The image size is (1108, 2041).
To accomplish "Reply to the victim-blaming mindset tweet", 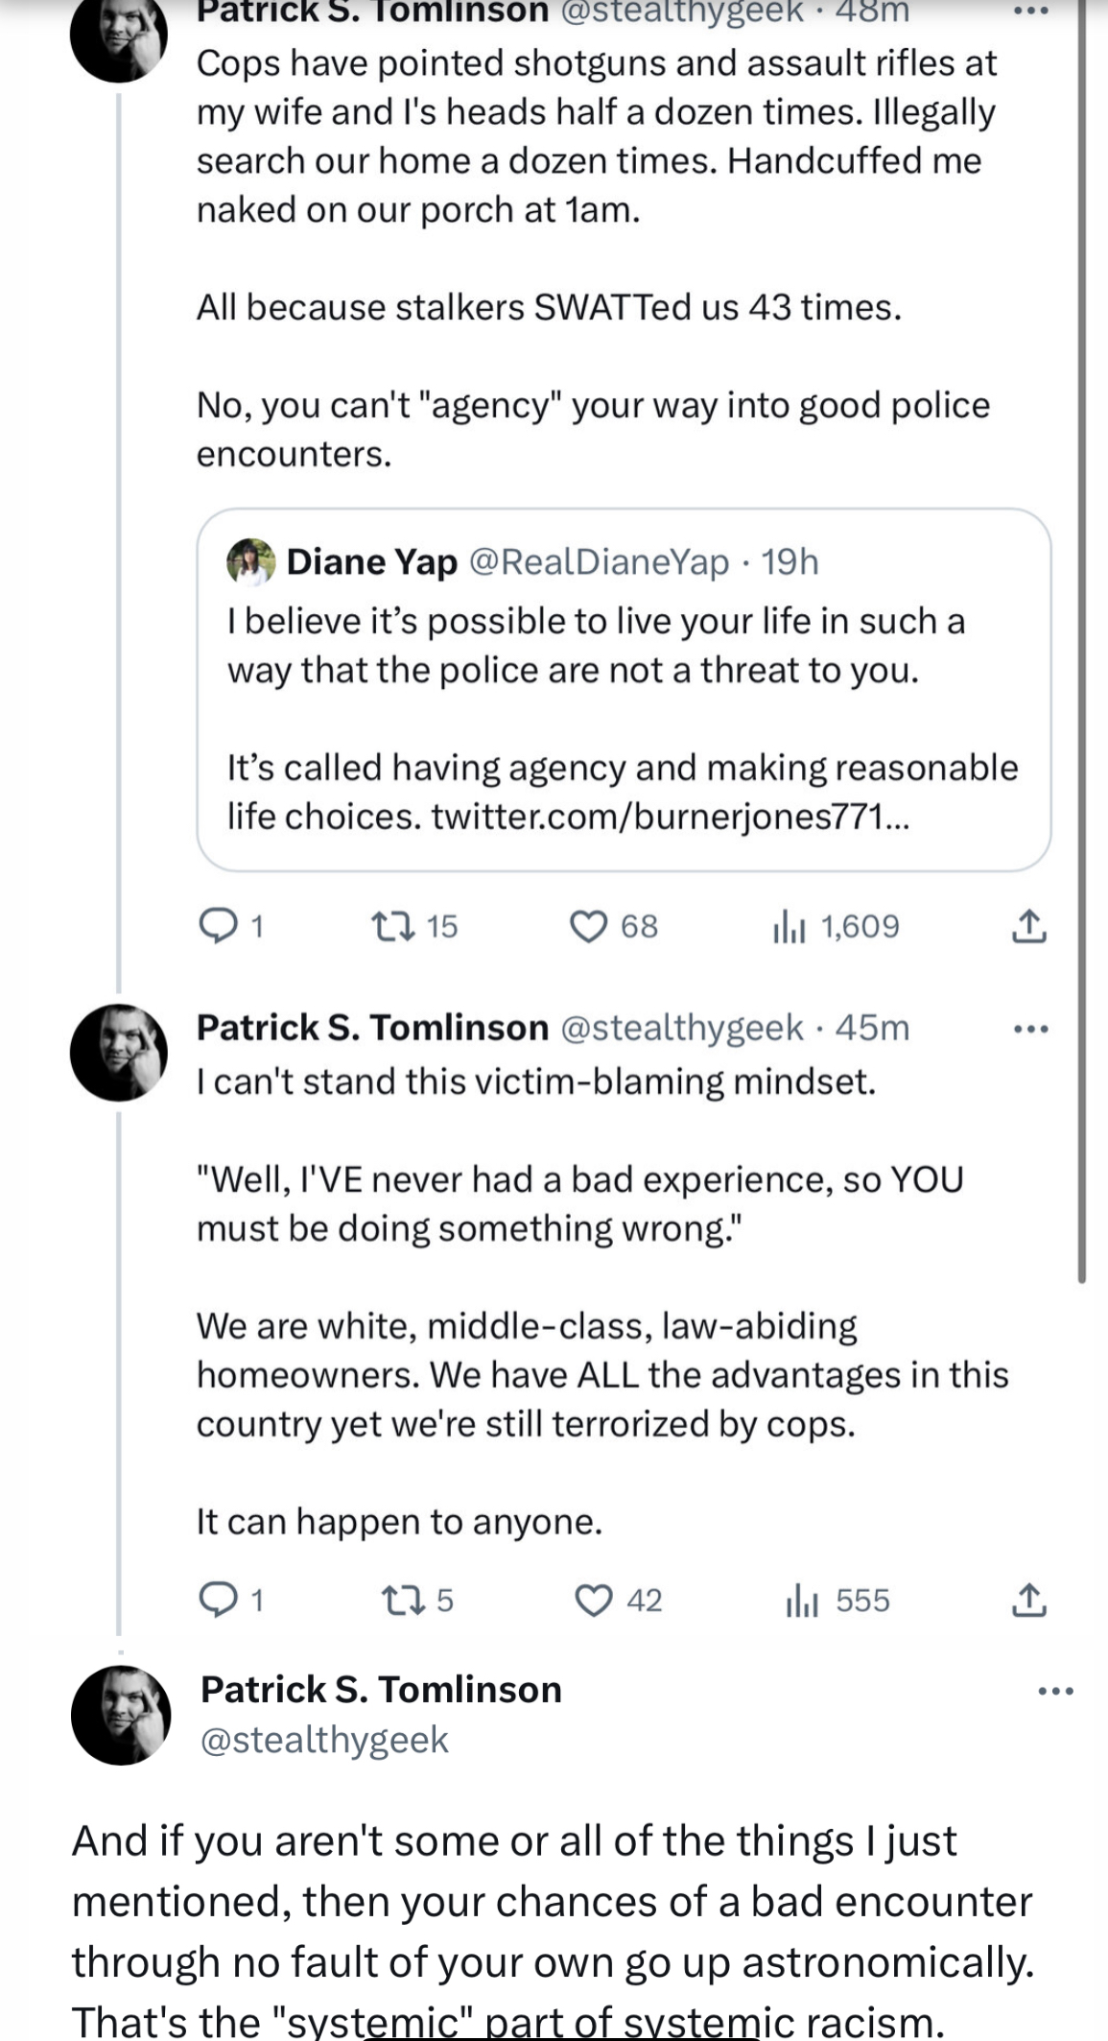I will [229, 1600].
